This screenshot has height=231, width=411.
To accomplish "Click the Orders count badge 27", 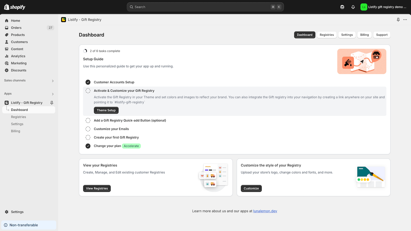I will (x=50, y=28).
